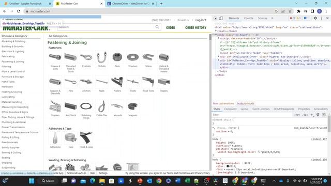Viewport: 331px width, 186px height.
Task: Expand the McMaster_EnvrMgr_TestDiv div node
Action: [218, 60]
